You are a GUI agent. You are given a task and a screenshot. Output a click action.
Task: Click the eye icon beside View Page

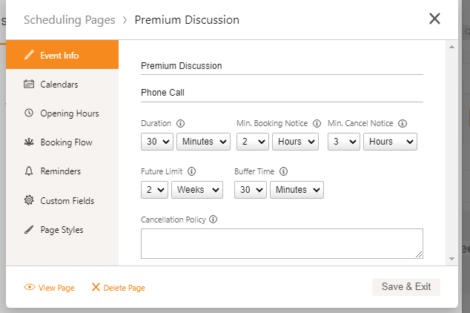[30, 287]
